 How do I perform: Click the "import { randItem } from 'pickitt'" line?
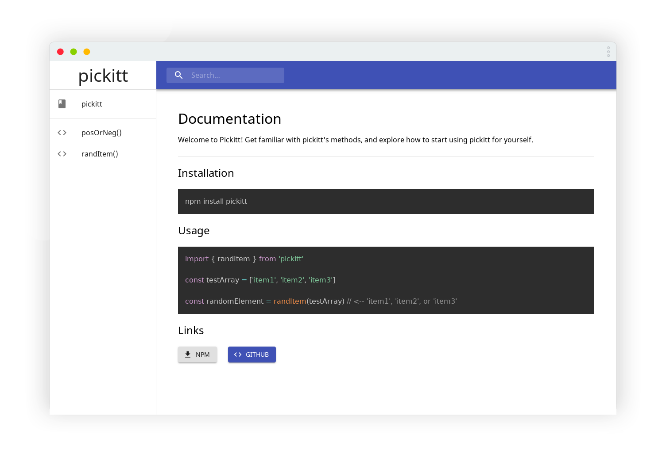tap(244, 259)
